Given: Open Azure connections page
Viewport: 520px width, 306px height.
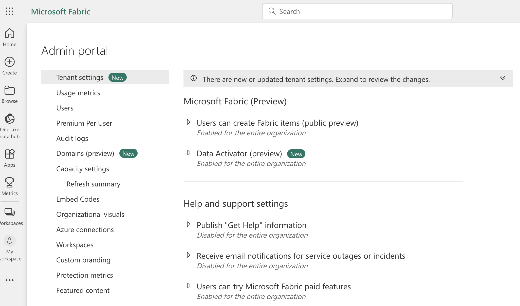Looking at the screenshot, I should point(85,230).
